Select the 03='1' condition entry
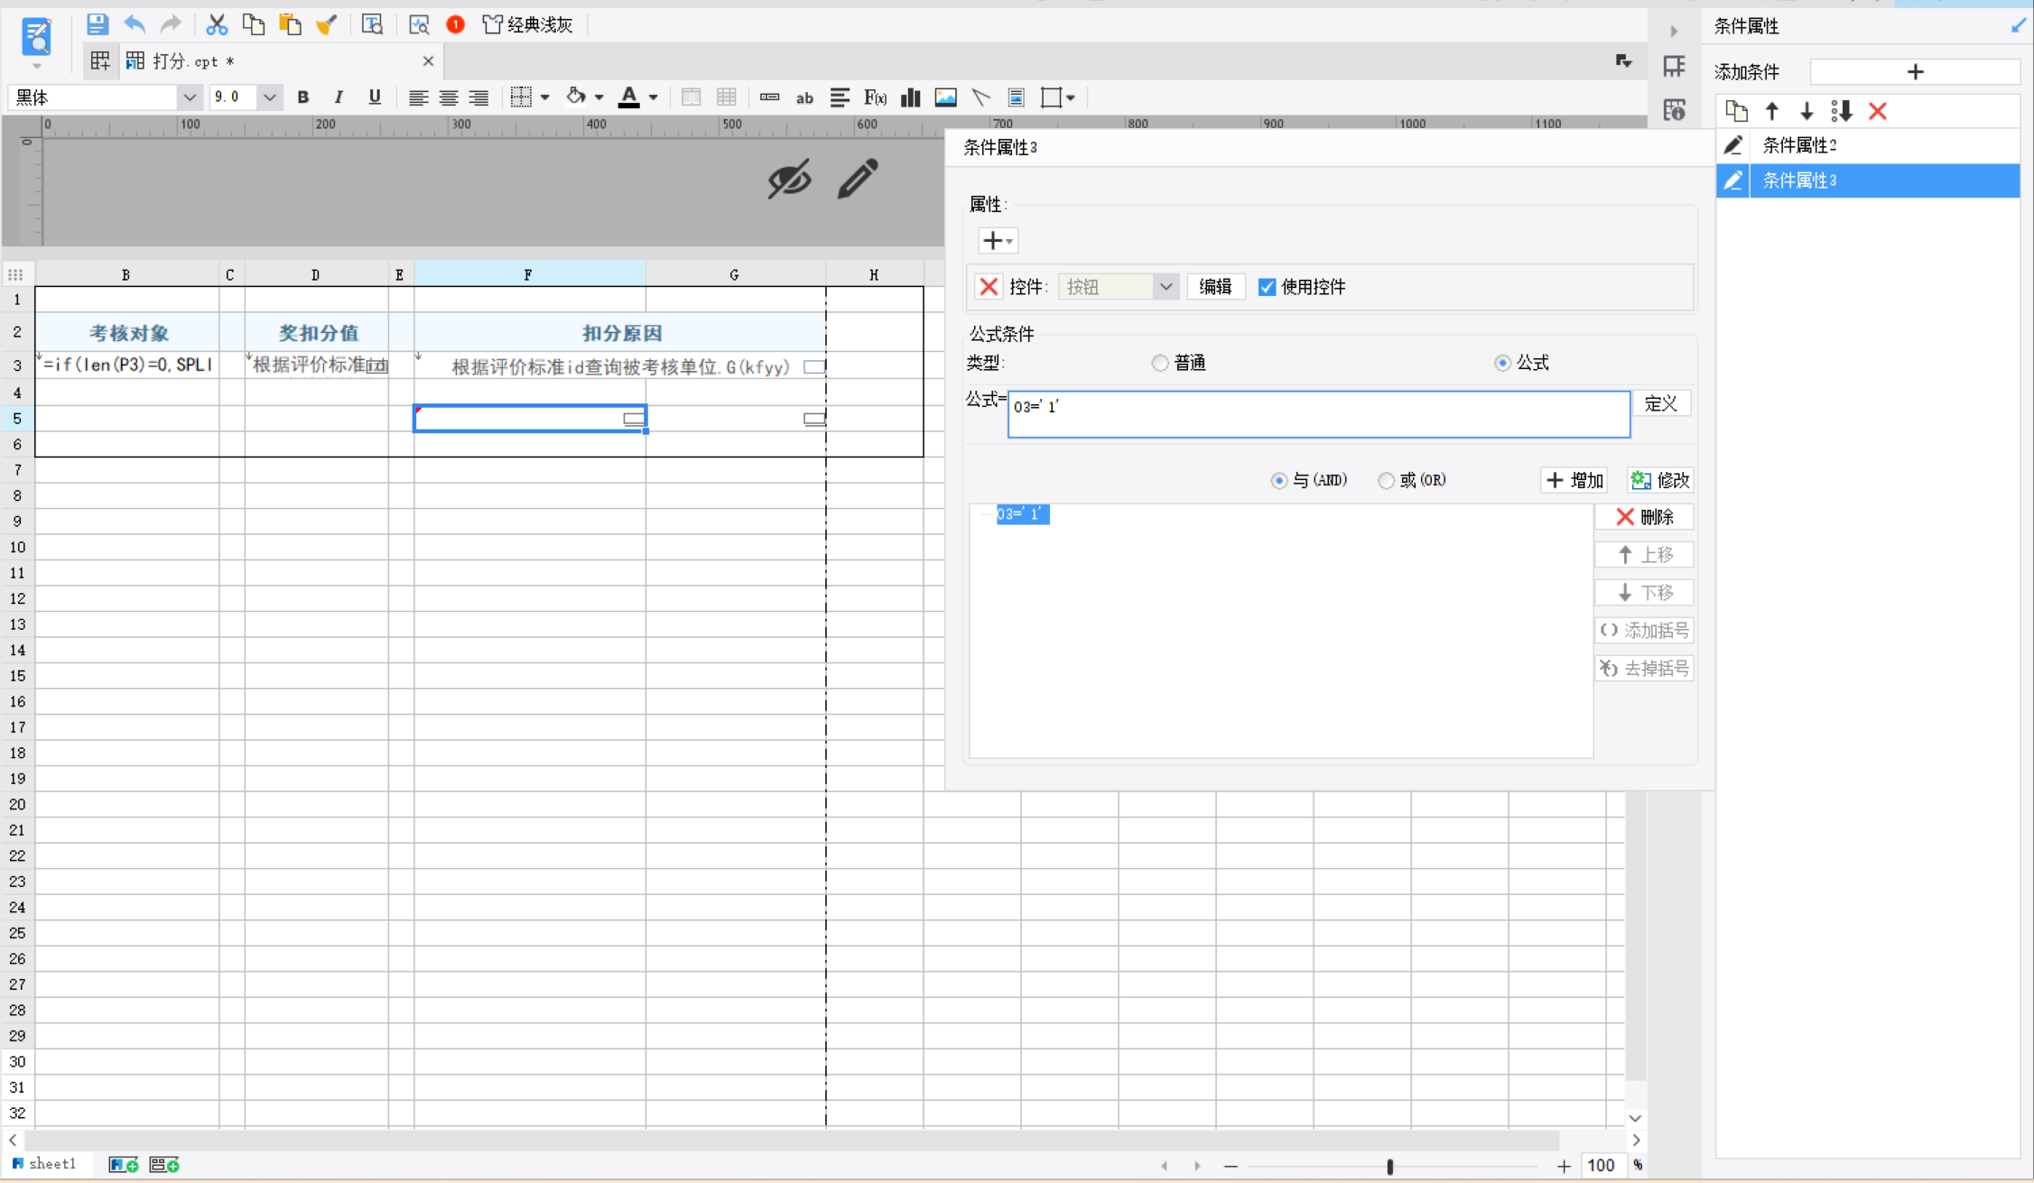 [x=1022, y=514]
